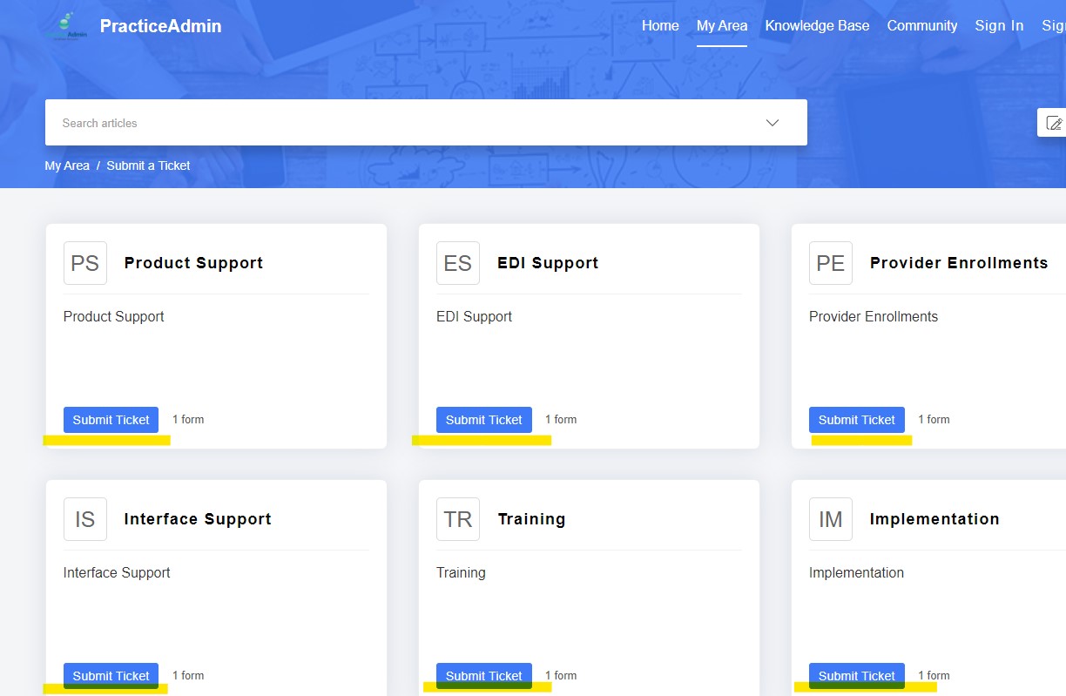The height and width of the screenshot is (696, 1066).
Task: Click '1 form' text in Training card
Action: 561,676
